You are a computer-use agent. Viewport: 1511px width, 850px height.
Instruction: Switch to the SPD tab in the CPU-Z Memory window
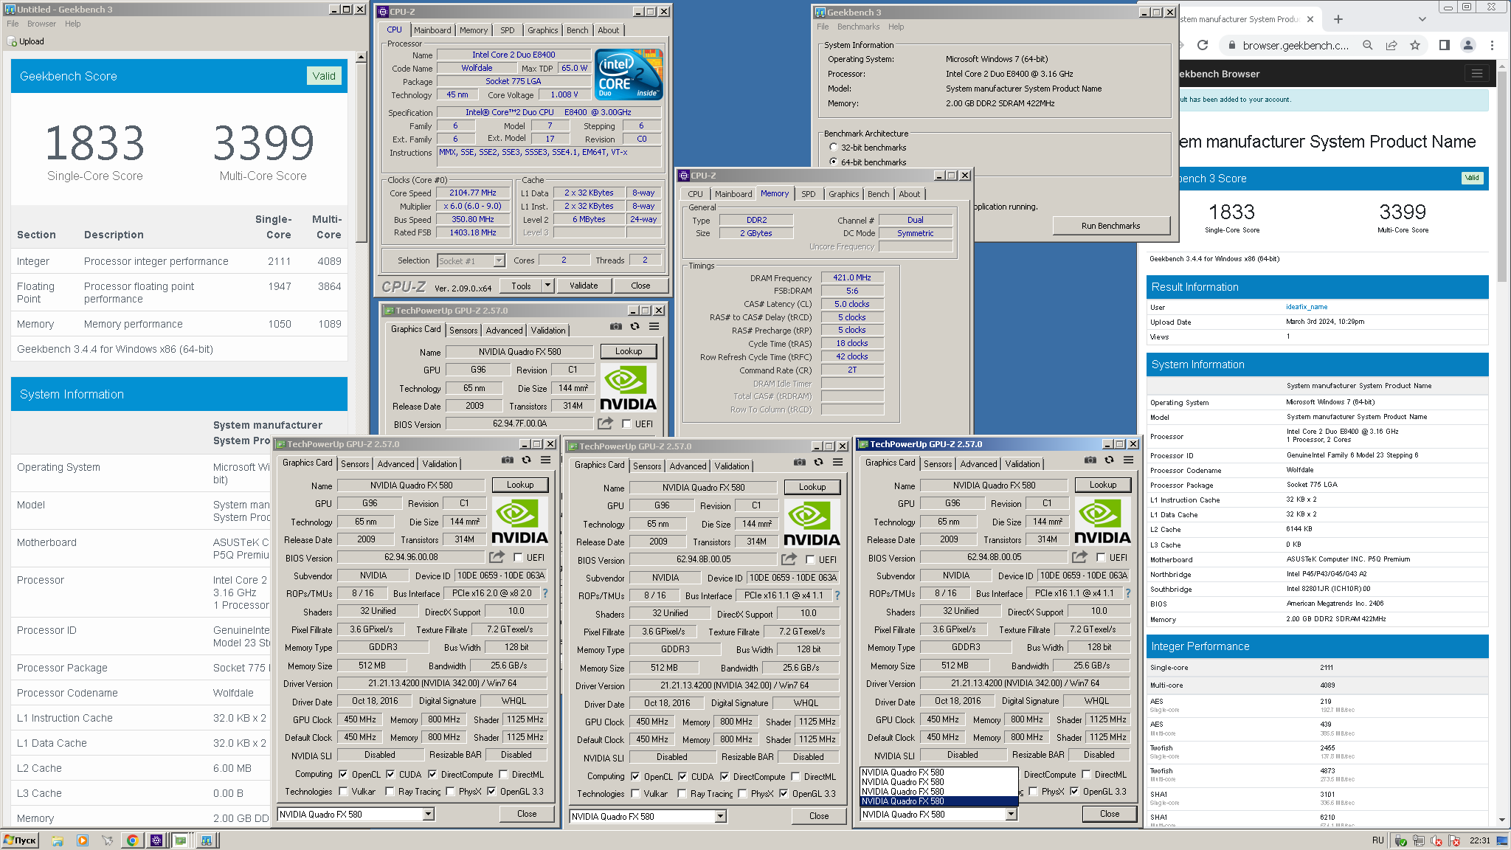pyautogui.click(x=809, y=194)
